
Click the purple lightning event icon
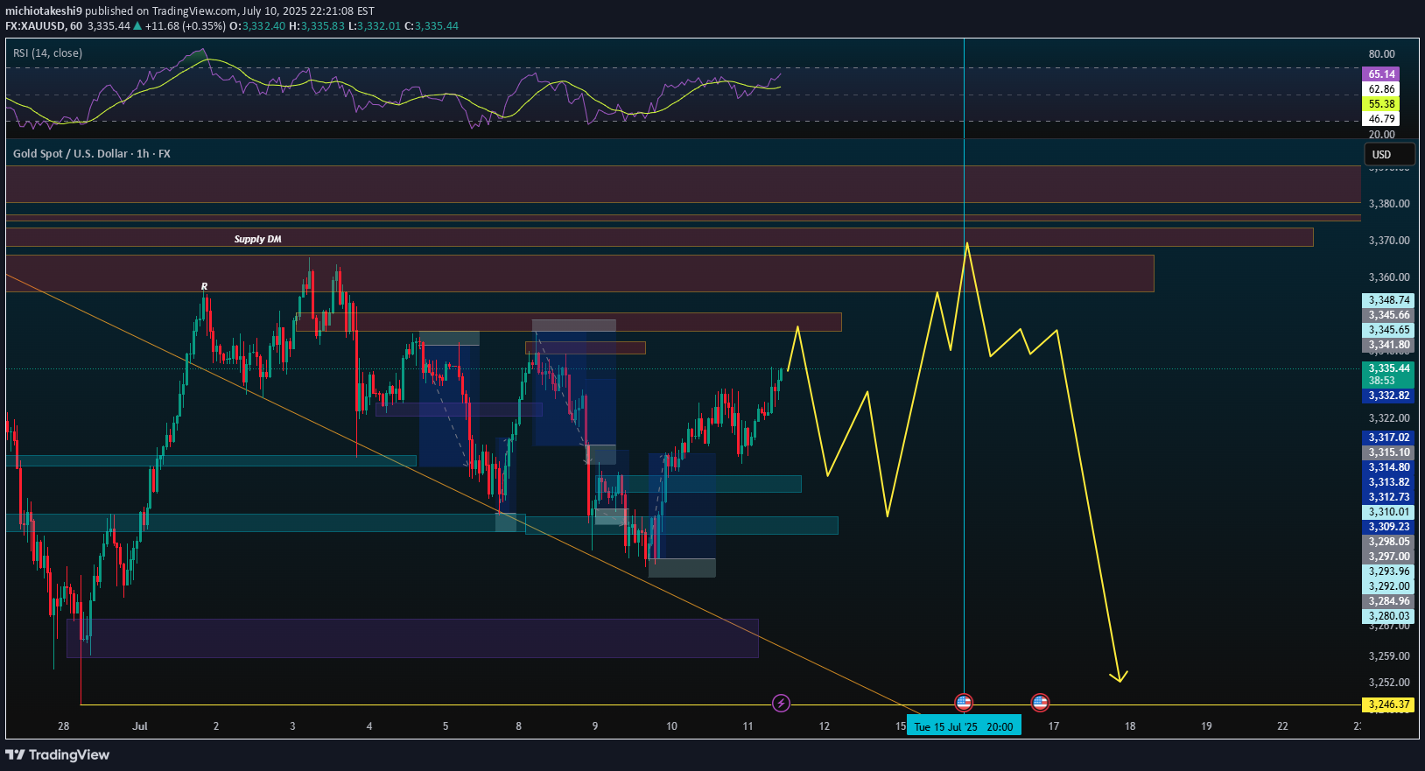[x=781, y=703]
